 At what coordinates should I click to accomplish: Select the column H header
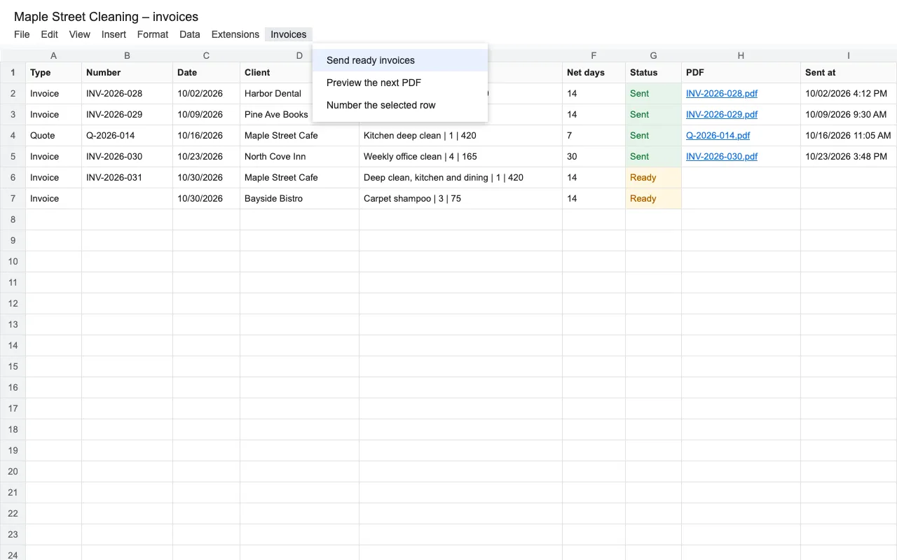pyautogui.click(x=741, y=55)
